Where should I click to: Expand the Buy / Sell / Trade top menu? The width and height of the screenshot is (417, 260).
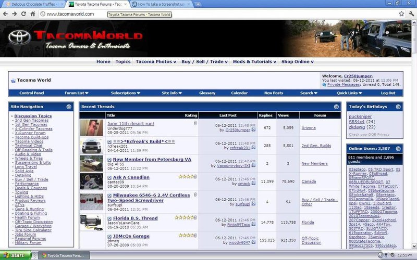[204, 61]
